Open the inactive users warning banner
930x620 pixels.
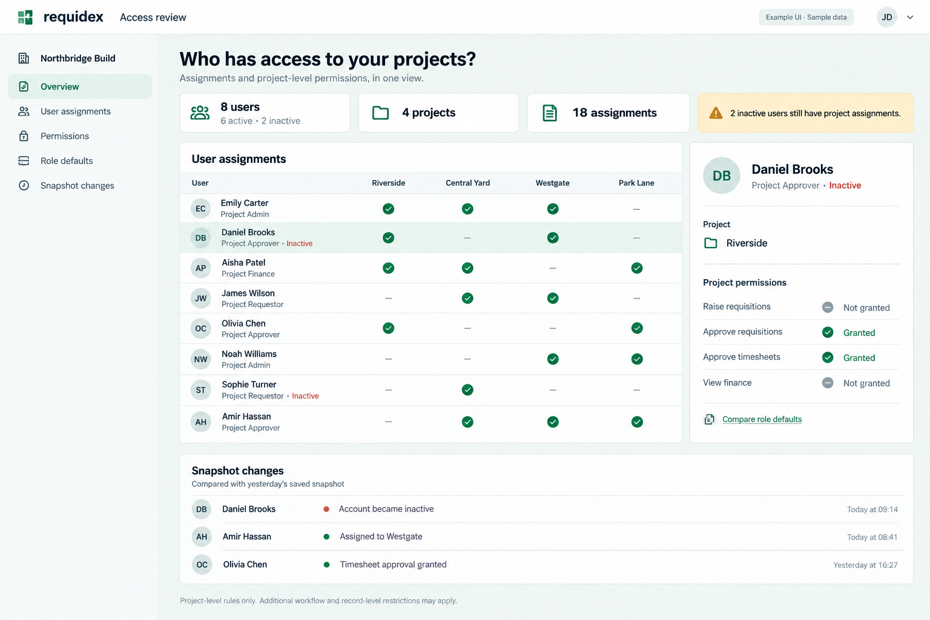pos(806,113)
